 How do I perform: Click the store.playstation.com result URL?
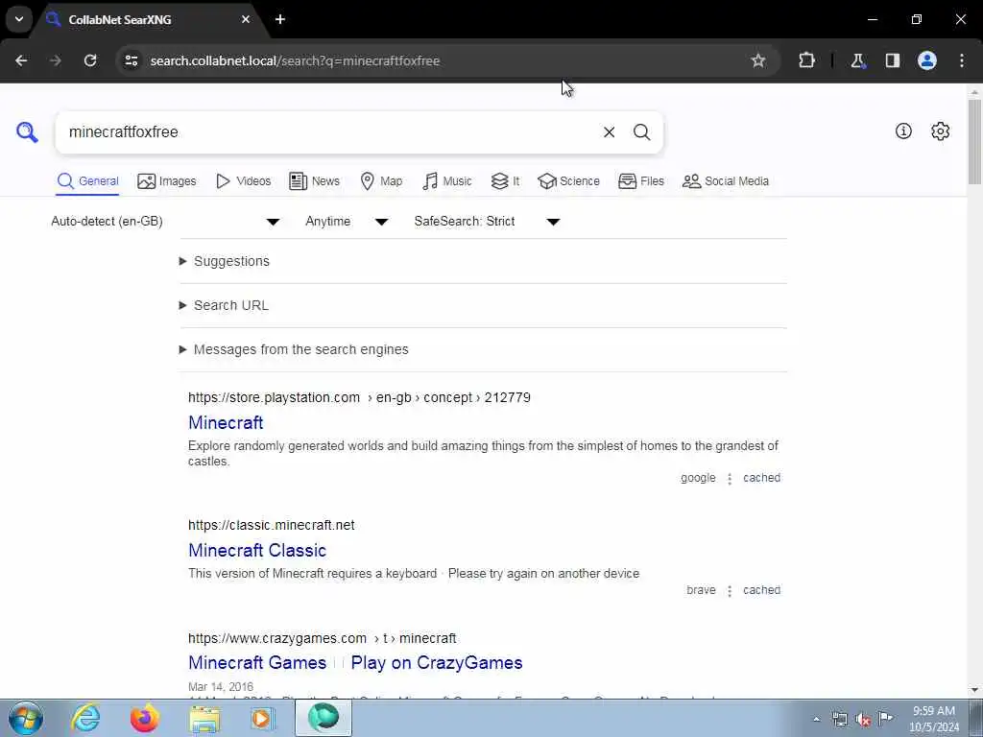(359, 397)
